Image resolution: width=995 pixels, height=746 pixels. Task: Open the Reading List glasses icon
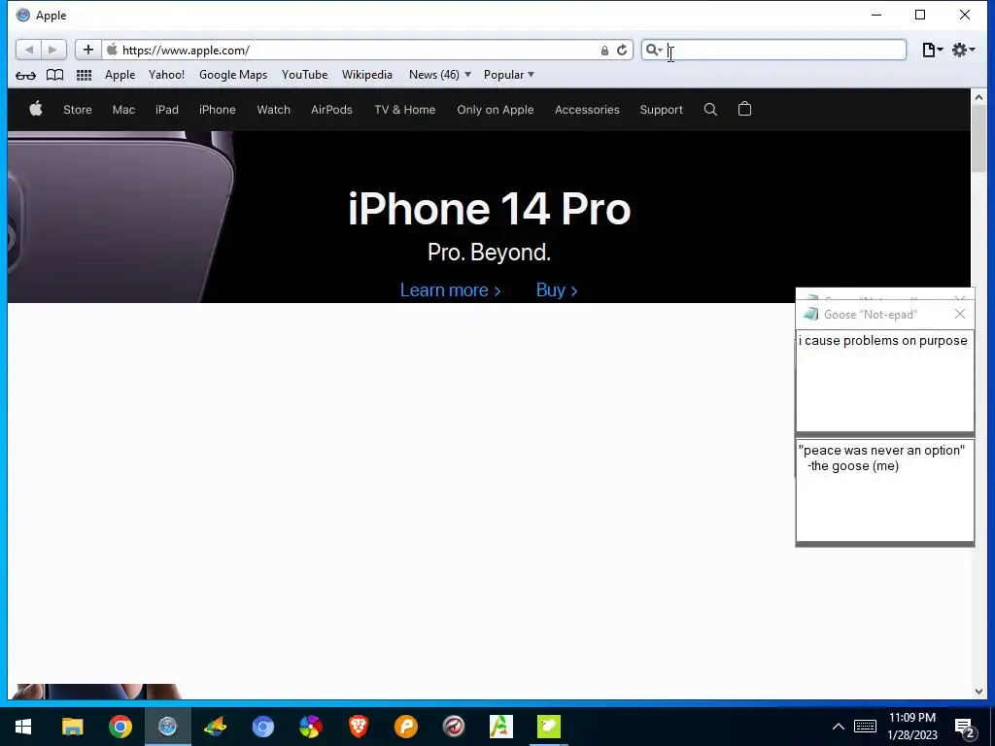tap(25, 76)
